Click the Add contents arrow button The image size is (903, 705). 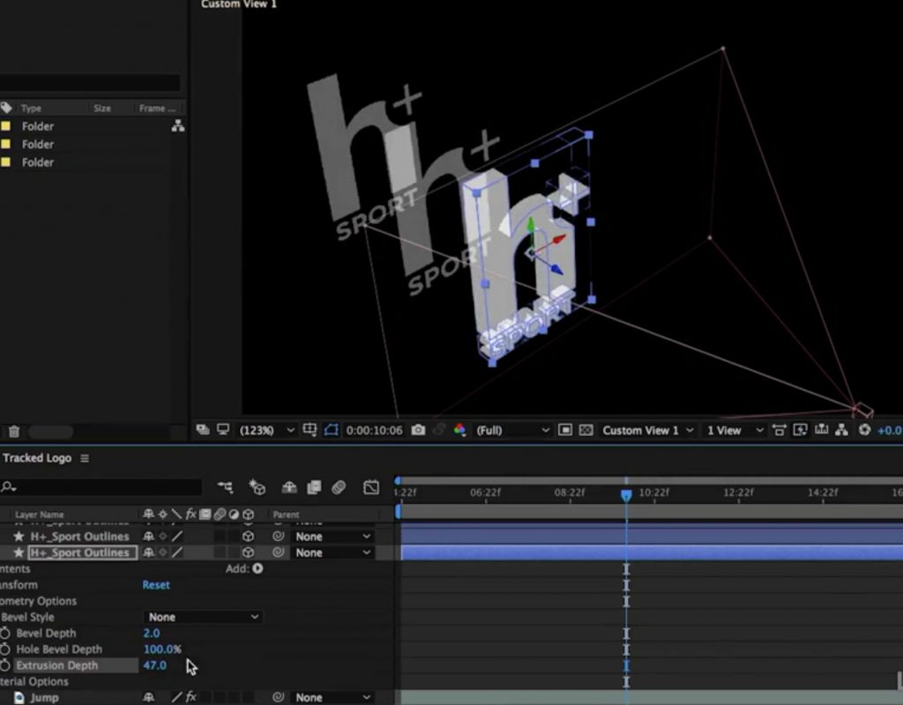pyautogui.click(x=257, y=568)
